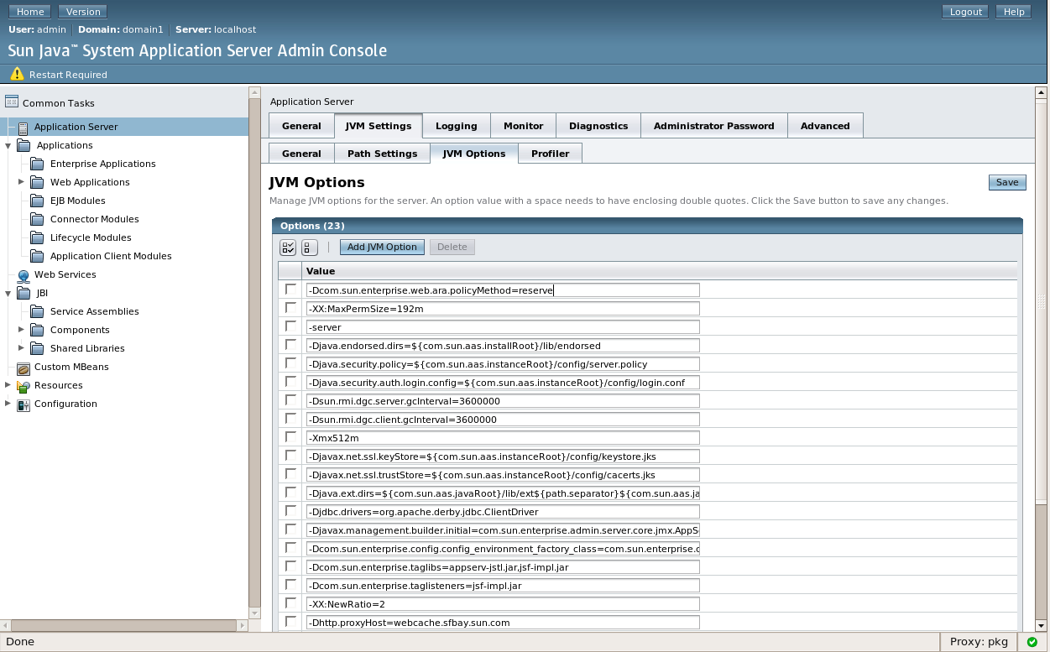Click the Custom MBeans bean icon
1050x652 pixels.
pyautogui.click(x=24, y=368)
